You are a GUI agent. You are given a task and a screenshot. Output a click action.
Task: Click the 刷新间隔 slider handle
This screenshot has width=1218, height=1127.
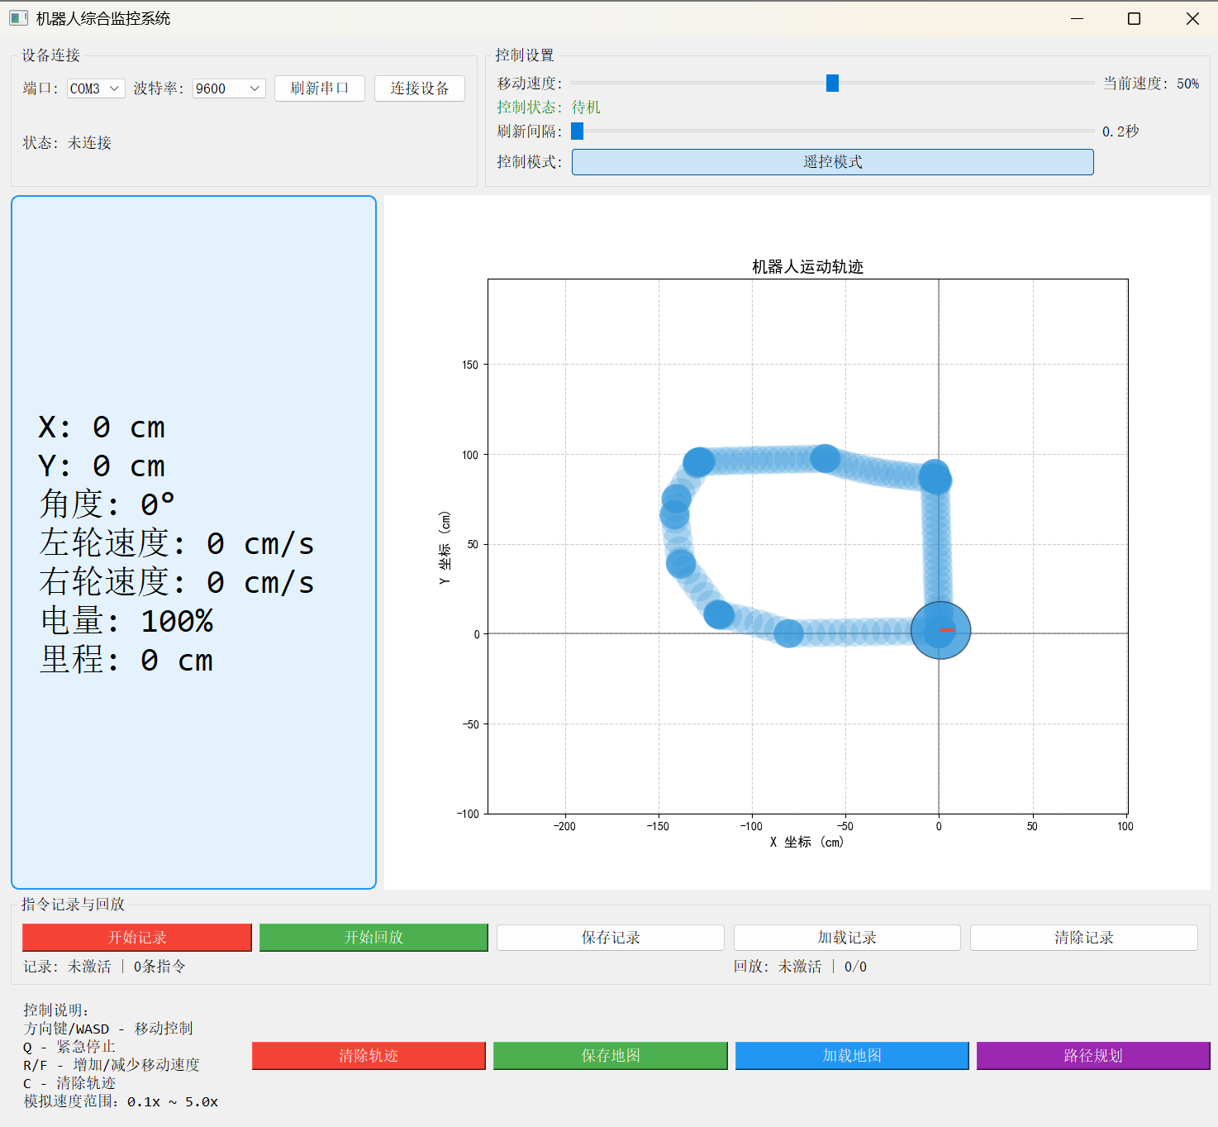pyautogui.click(x=577, y=131)
